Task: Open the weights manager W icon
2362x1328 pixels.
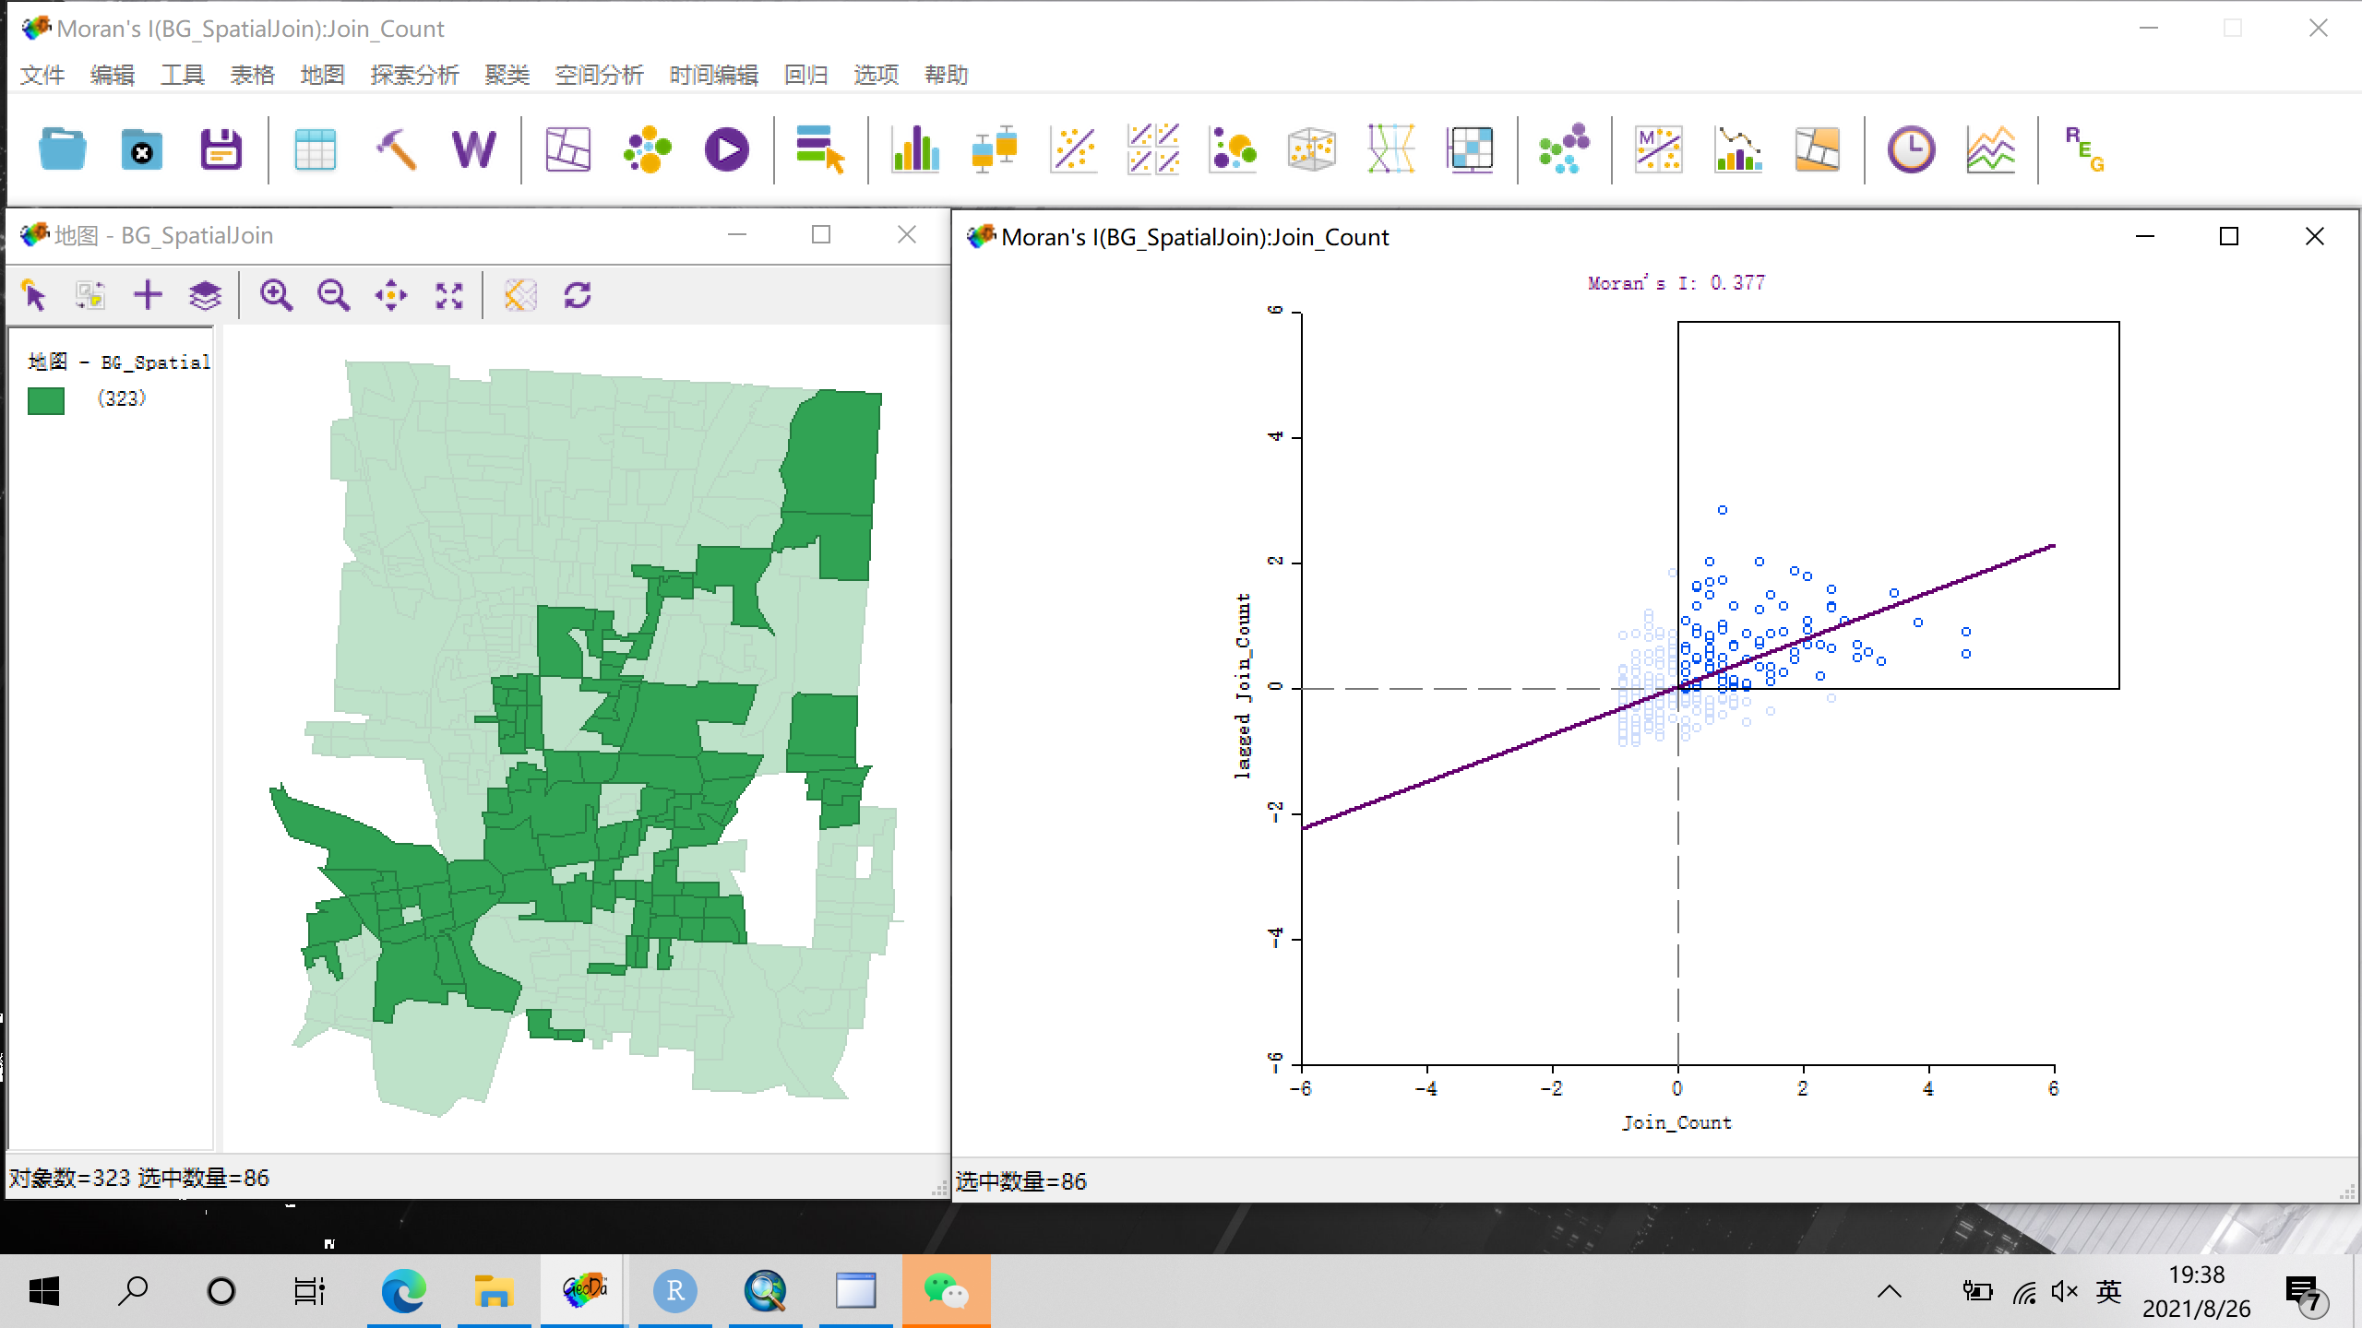Action: [x=474, y=149]
